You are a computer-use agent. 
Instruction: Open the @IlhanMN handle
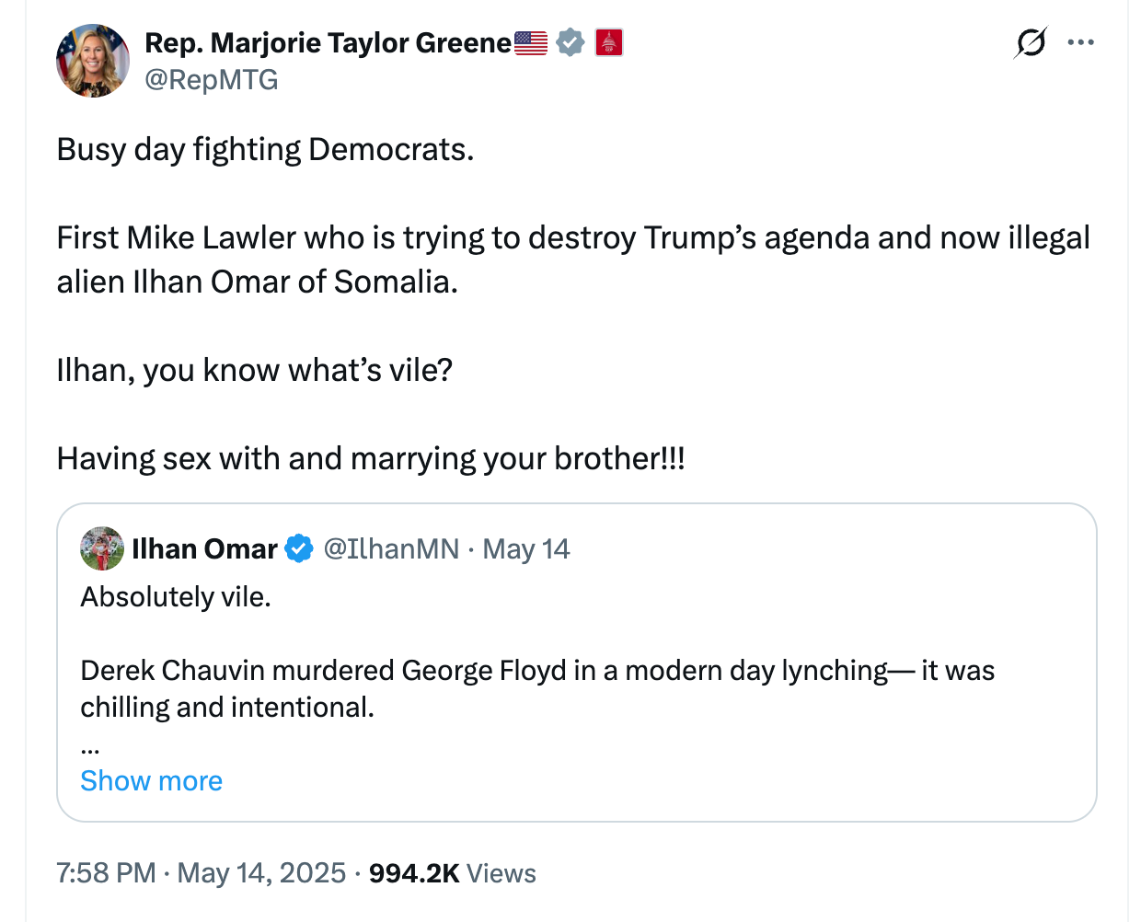(391, 548)
